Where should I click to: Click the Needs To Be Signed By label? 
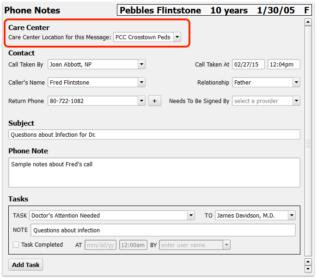click(199, 101)
